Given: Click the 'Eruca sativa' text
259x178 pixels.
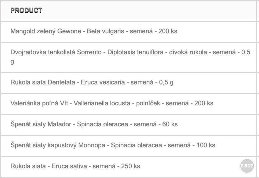Looking at the screenshot, I should click(70, 166).
